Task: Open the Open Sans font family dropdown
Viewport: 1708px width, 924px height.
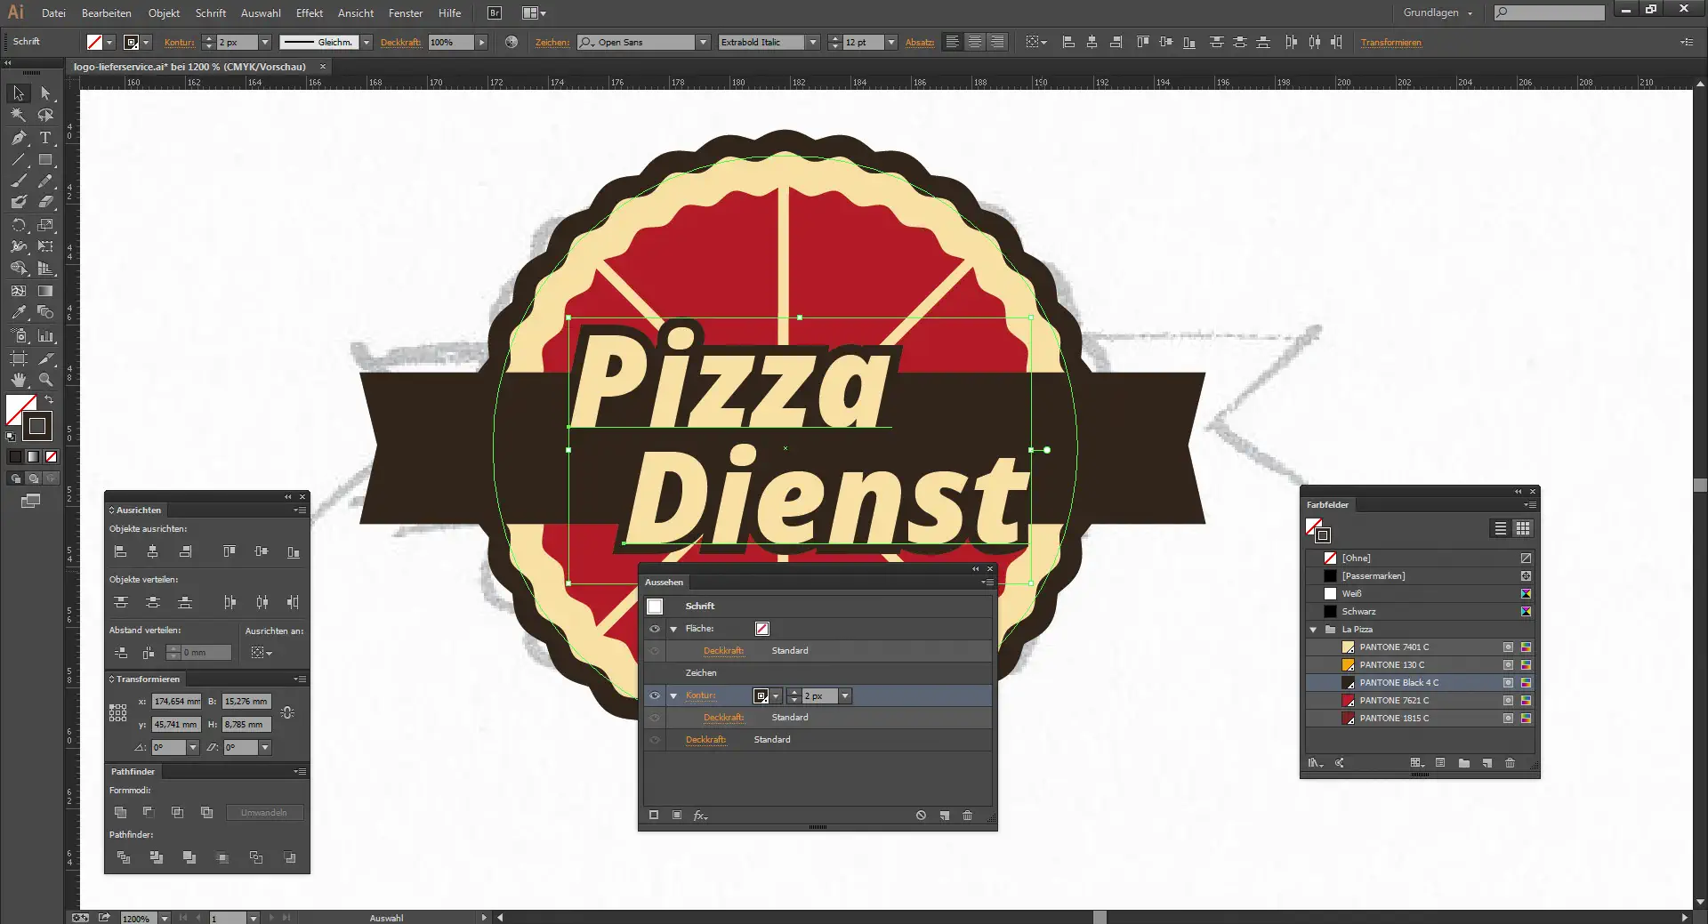Action: [x=703, y=42]
